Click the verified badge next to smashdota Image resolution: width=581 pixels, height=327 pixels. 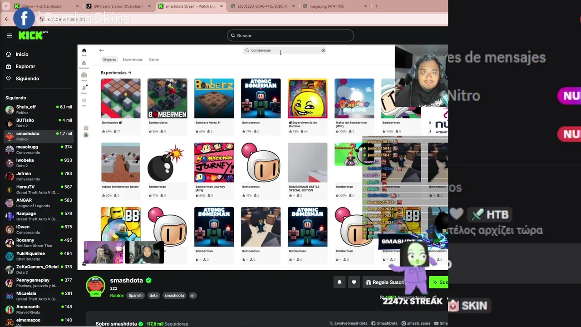click(x=148, y=281)
